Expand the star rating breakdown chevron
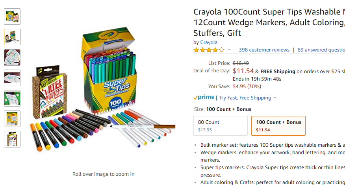 pyautogui.click(x=229, y=50)
